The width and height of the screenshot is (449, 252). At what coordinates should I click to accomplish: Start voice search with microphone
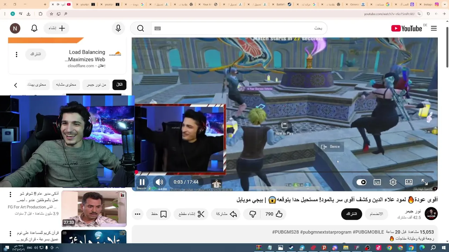point(118,28)
